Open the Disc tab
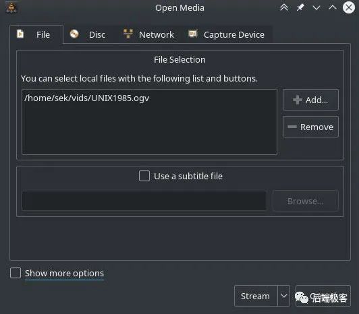The width and height of the screenshot is (359, 314). [90, 34]
